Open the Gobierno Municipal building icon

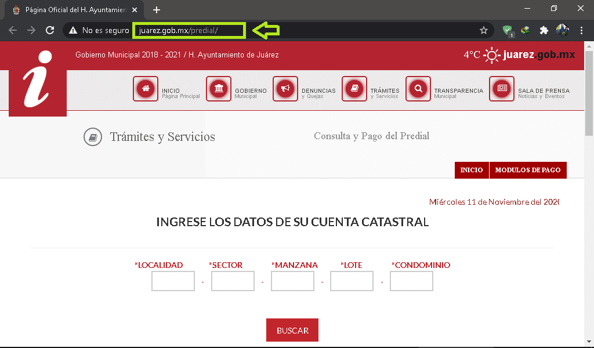coord(219,89)
